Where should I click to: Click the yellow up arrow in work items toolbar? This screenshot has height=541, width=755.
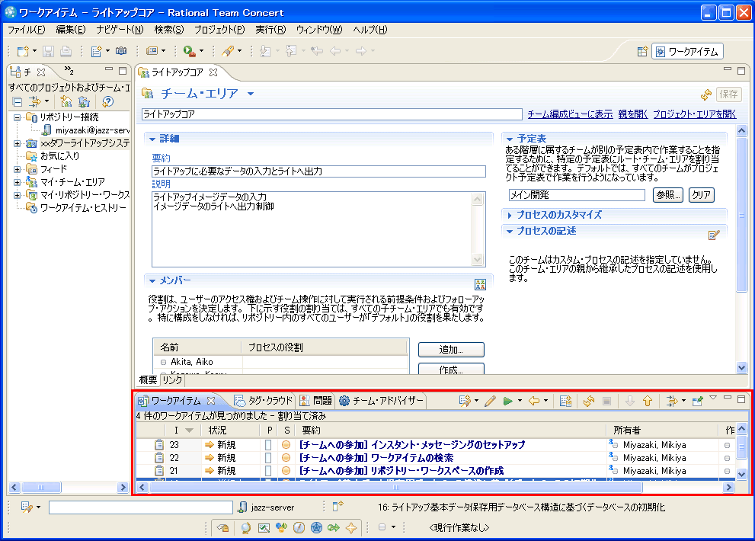point(648,401)
